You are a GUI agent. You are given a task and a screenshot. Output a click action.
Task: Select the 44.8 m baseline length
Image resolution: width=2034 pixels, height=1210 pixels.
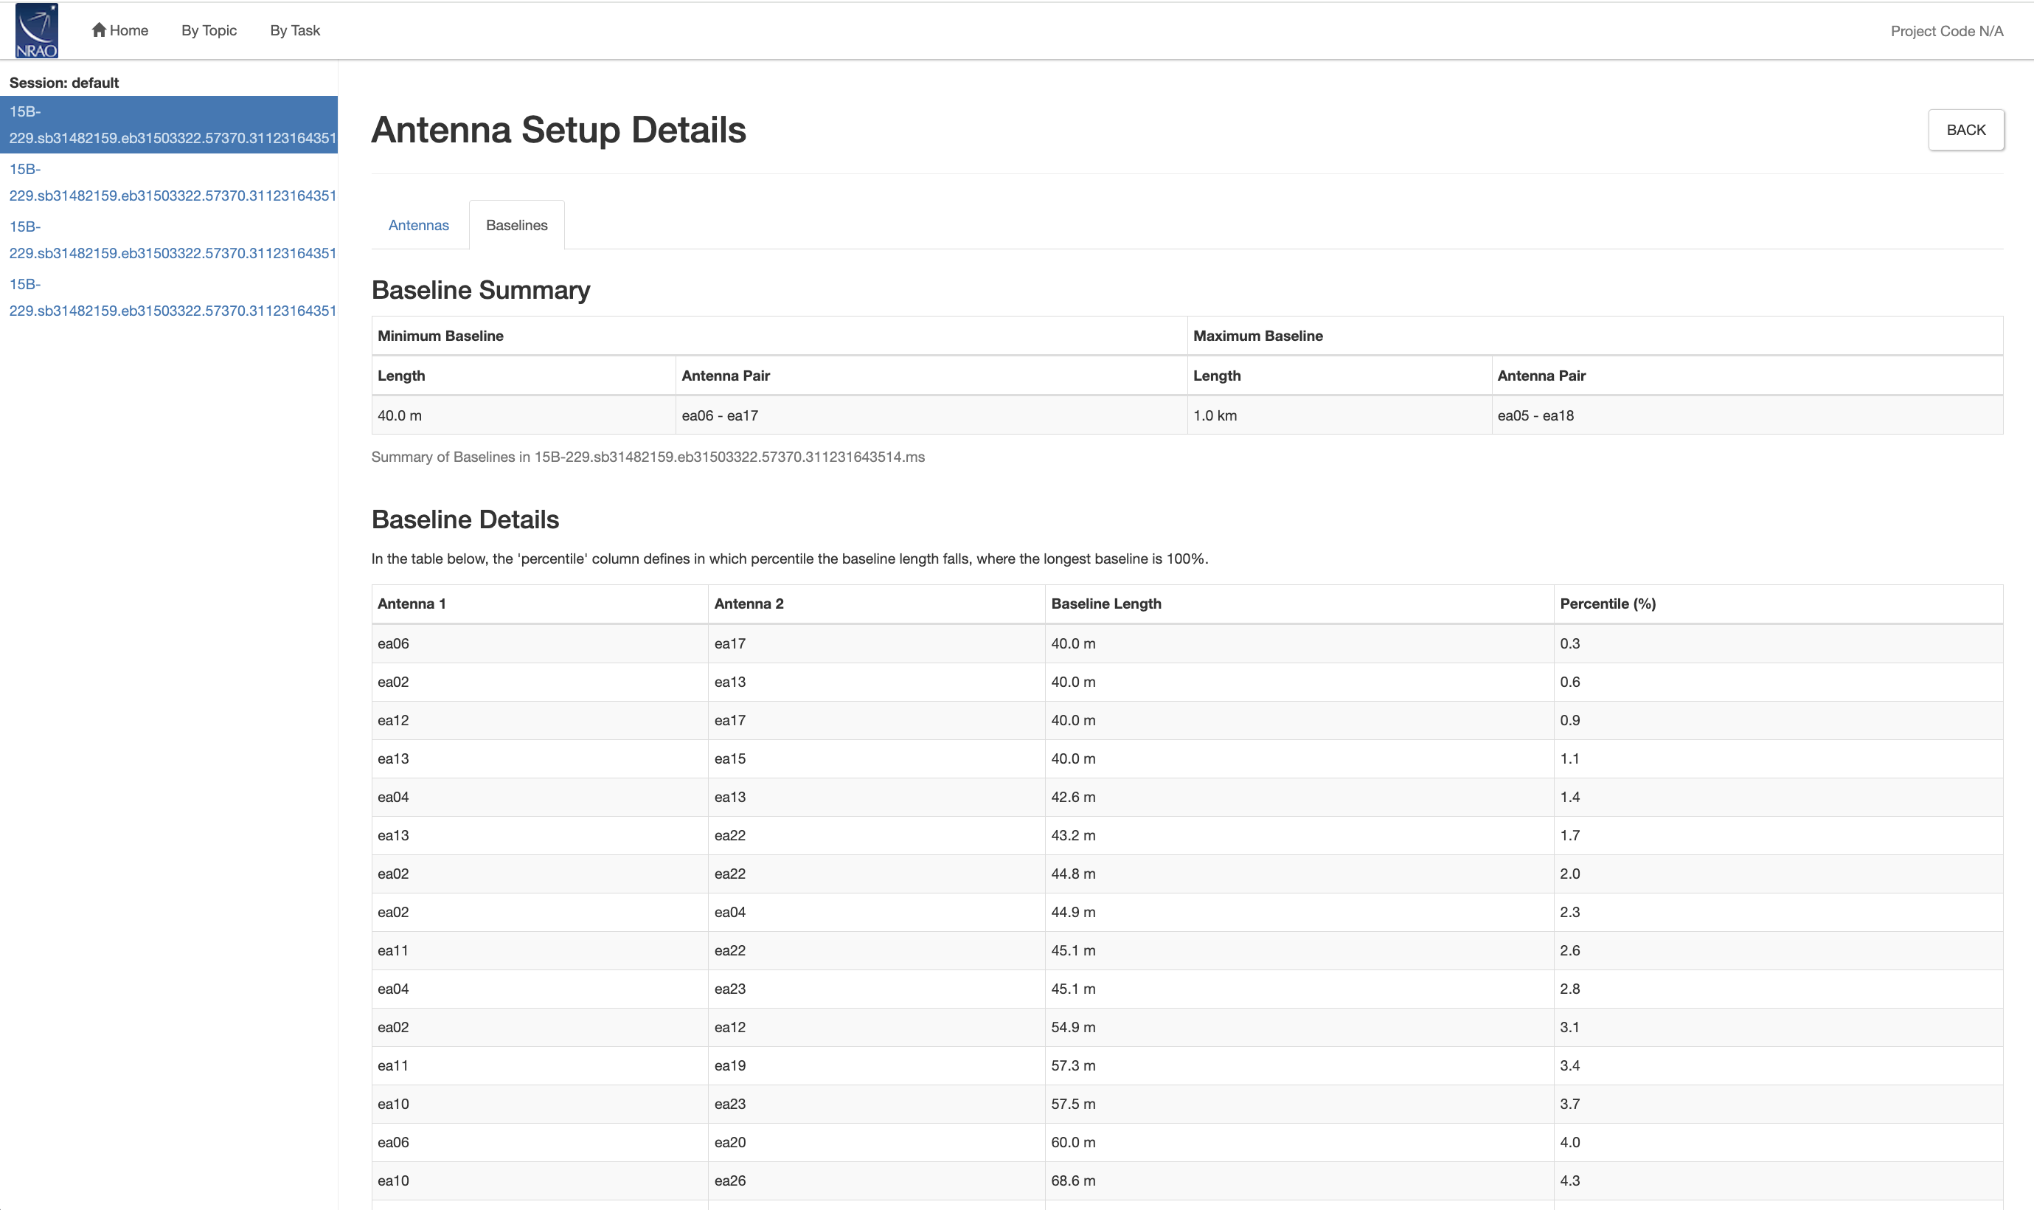click(1299, 874)
